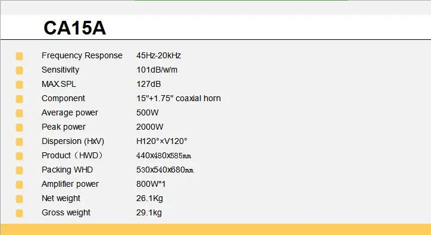Image resolution: width=431 pixels, height=235 pixels.
Task: Click the 45Hz-20kHz value
Action: (158, 55)
